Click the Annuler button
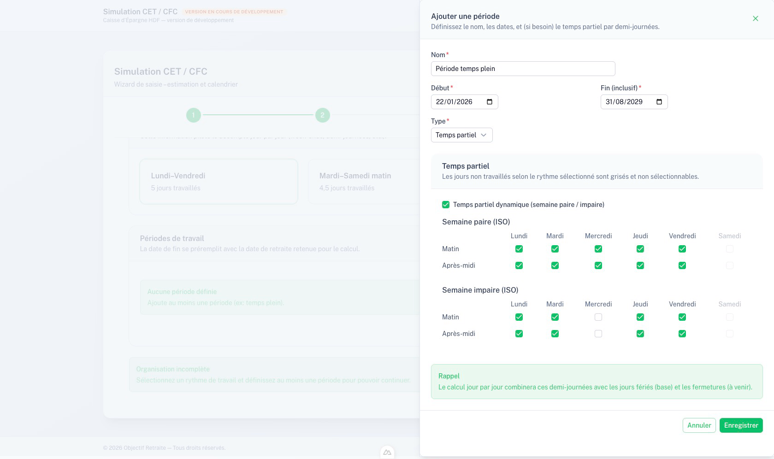 tap(699, 425)
